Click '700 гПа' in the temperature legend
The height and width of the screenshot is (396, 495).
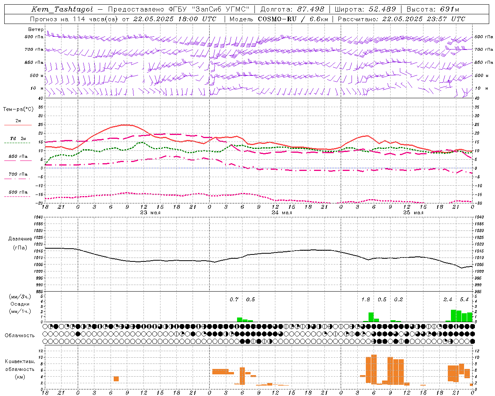(x=18, y=174)
